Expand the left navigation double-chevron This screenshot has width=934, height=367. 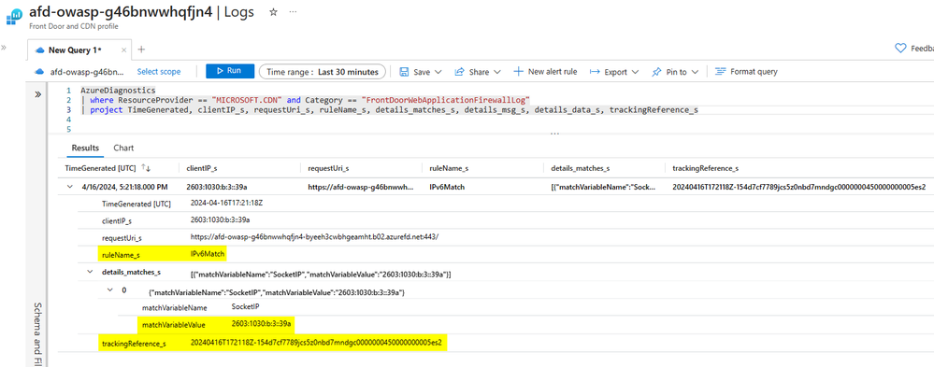[3, 47]
